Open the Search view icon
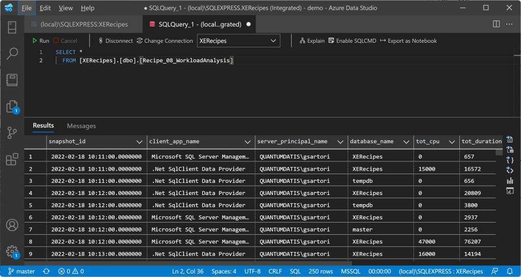 click(x=12, y=53)
